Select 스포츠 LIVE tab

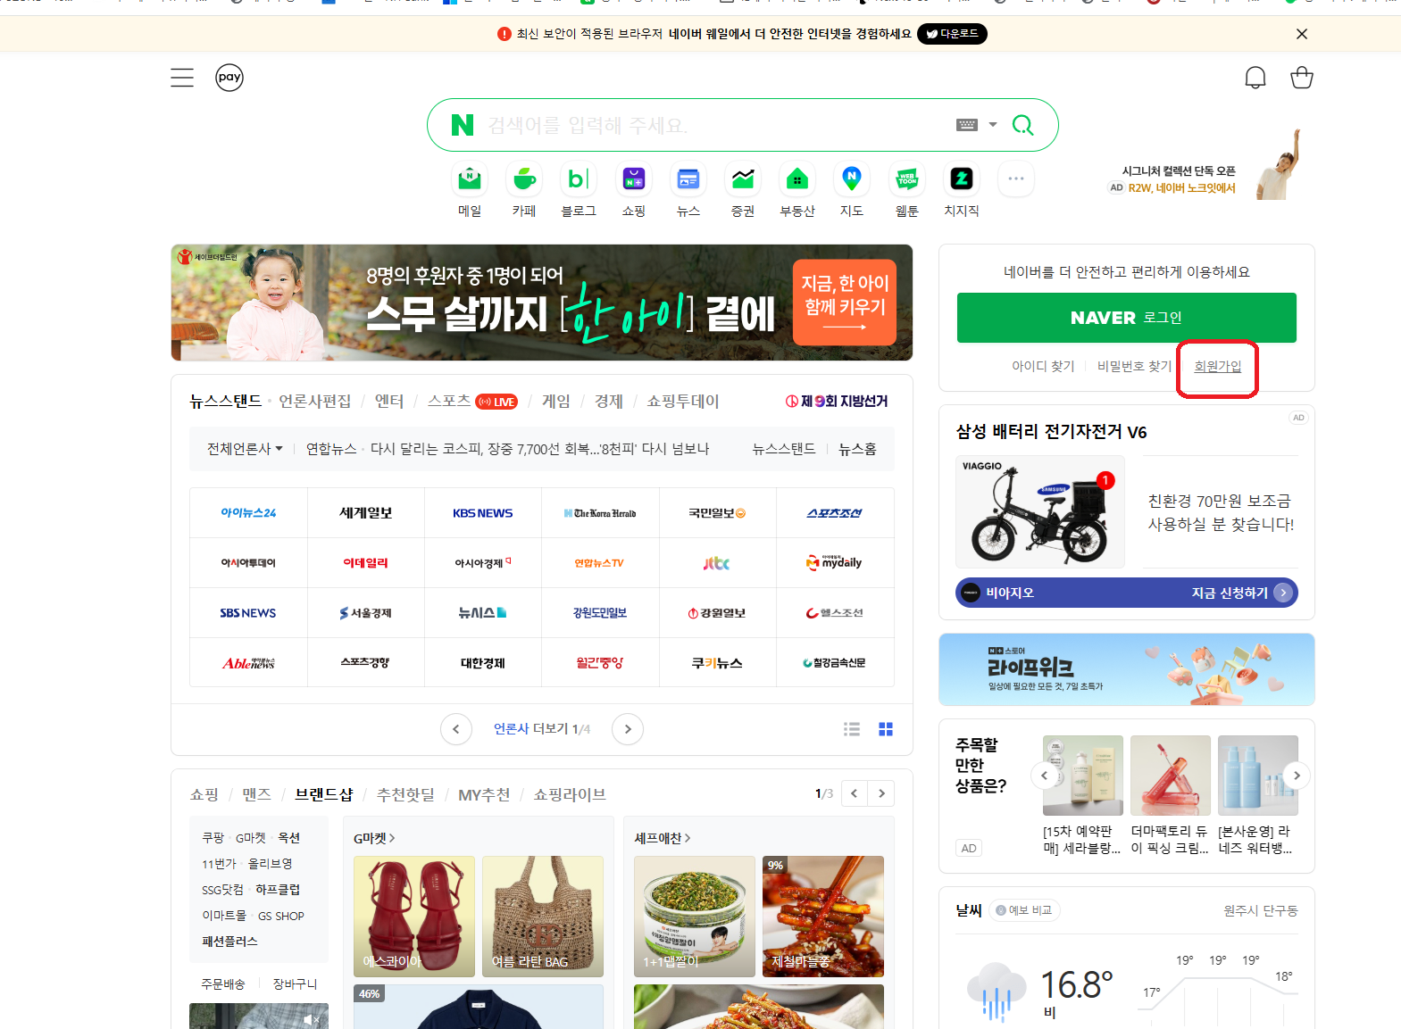coord(472,402)
